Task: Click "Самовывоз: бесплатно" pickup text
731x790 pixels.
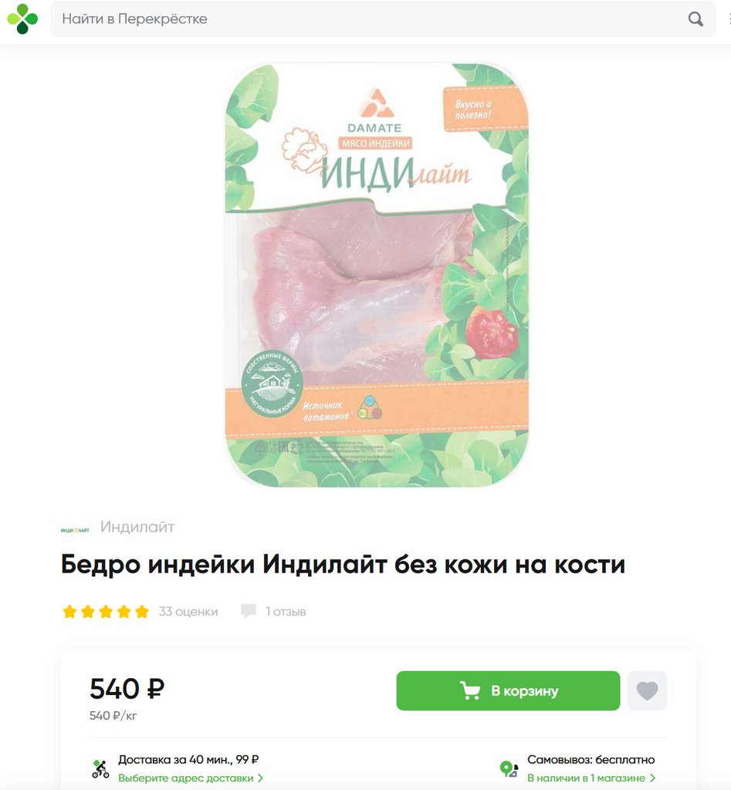Action: [x=591, y=759]
